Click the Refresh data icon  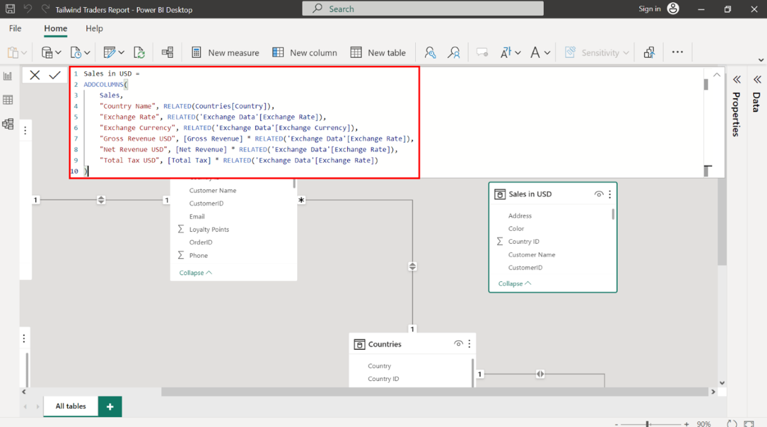[x=139, y=53]
